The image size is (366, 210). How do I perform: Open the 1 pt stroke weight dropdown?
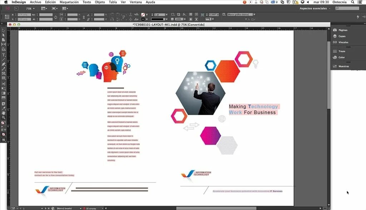click(167, 14)
